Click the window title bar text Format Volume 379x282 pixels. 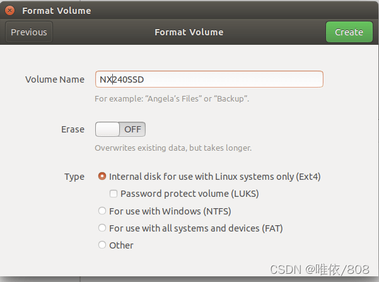tap(57, 11)
